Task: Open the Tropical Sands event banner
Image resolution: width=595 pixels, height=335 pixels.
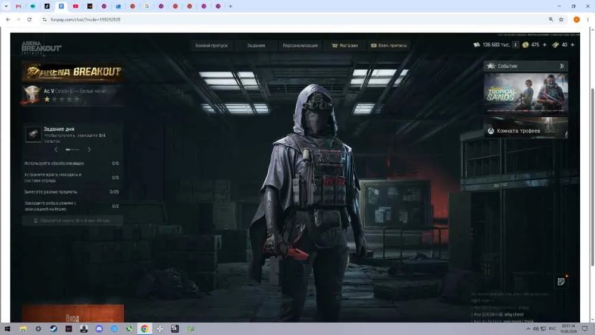Action: coord(525,93)
